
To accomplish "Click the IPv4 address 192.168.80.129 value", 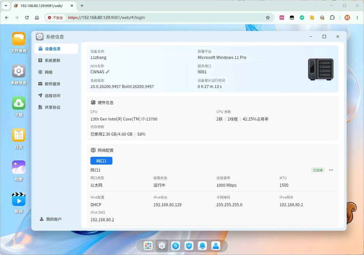I will pyautogui.click(x=167, y=205).
